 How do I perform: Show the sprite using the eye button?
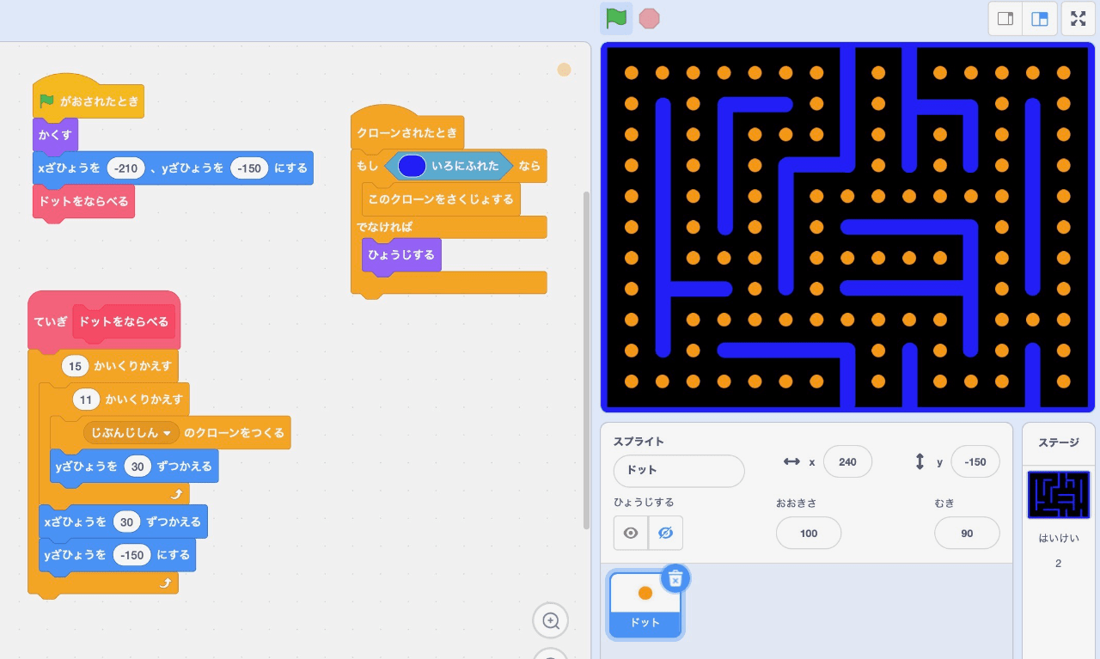point(631,533)
